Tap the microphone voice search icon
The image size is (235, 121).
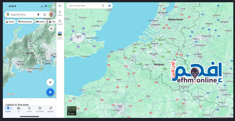coord(38,14)
